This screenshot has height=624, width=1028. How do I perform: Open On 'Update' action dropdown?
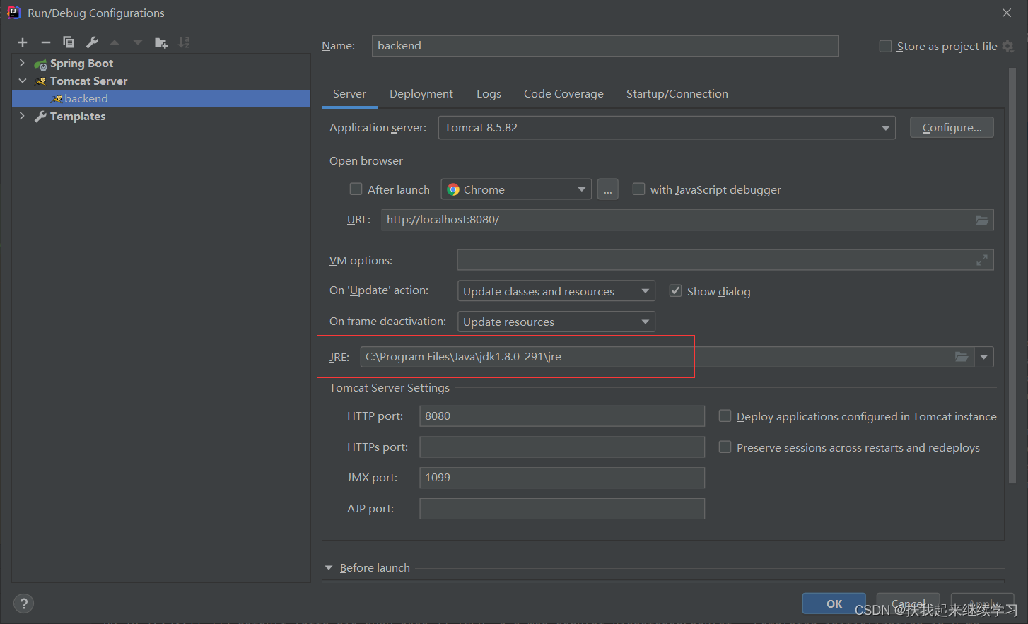click(x=556, y=291)
